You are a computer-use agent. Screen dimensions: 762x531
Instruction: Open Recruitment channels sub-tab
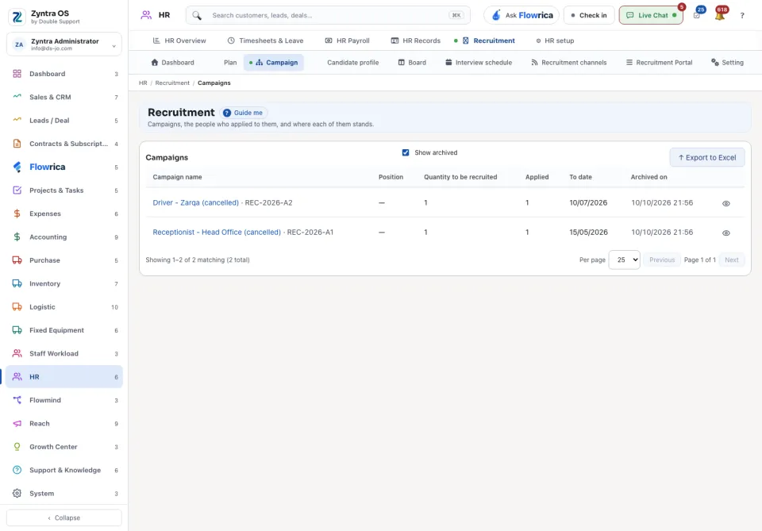(x=568, y=63)
